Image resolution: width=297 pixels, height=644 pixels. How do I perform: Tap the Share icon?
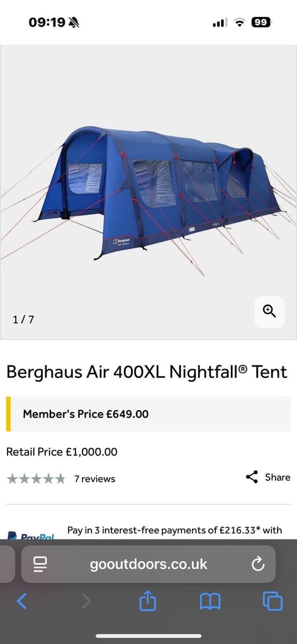coord(252,477)
